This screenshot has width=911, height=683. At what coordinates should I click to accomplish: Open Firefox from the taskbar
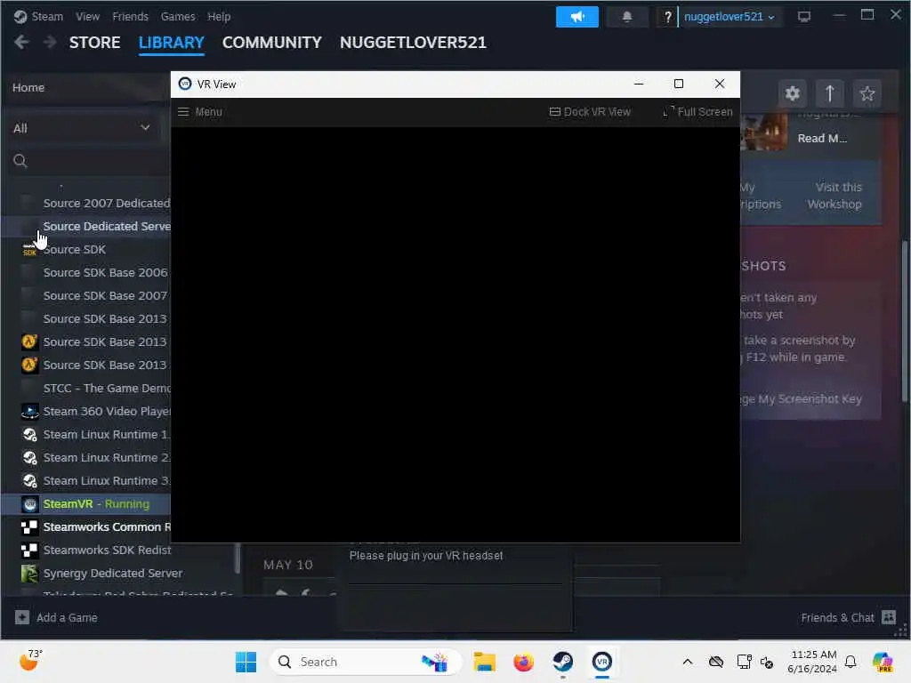(523, 662)
